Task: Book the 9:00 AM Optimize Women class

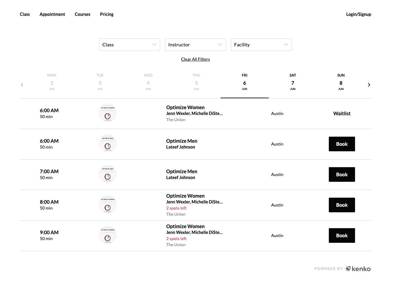Action: pyautogui.click(x=342, y=235)
